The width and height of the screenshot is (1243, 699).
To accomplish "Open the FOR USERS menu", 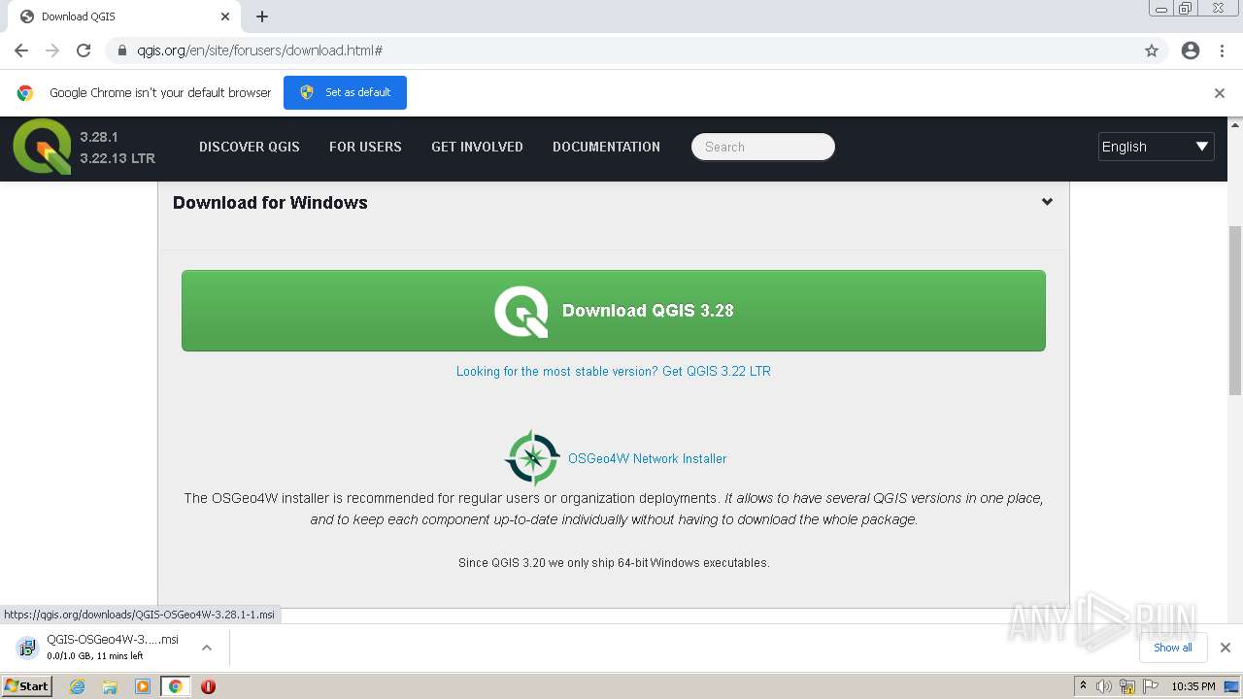I will [365, 147].
